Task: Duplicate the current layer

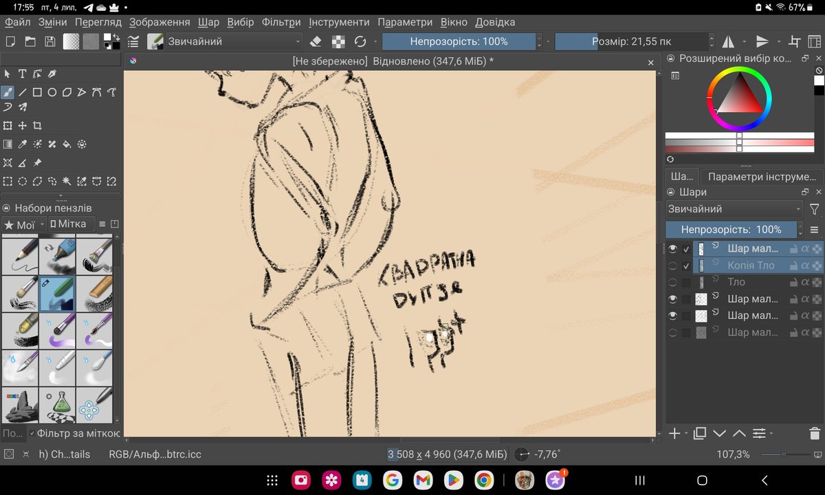Action: 700,433
